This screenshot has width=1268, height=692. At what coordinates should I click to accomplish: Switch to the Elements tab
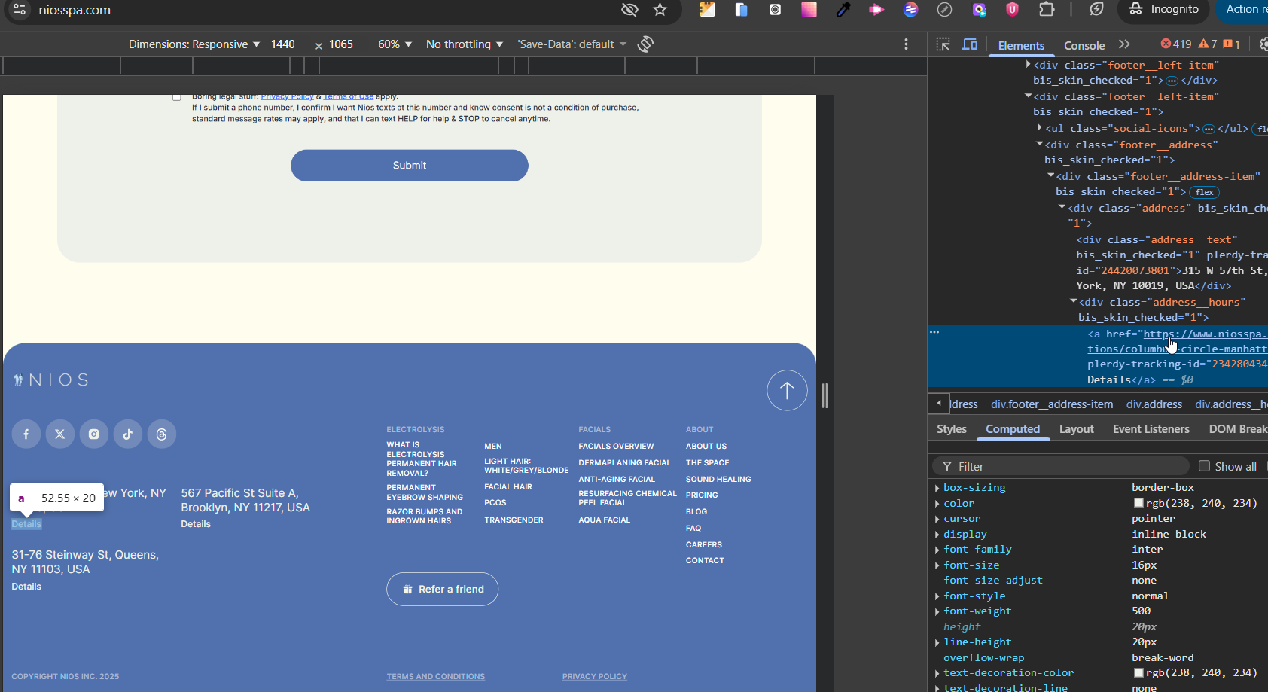pyautogui.click(x=1021, y=45)
